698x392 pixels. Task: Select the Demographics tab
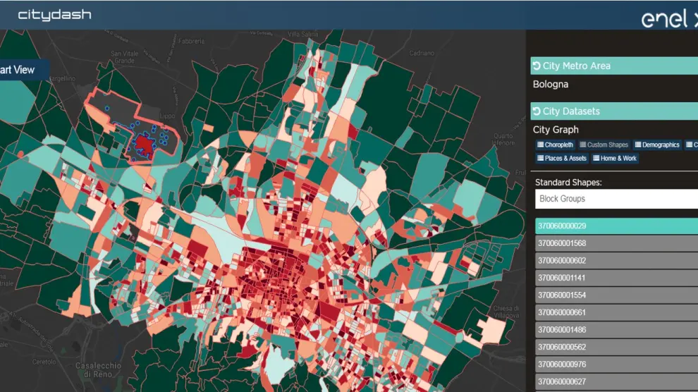(656, 145)
